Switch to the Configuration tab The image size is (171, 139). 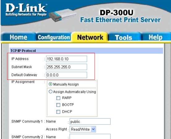[x=54, y=37]
